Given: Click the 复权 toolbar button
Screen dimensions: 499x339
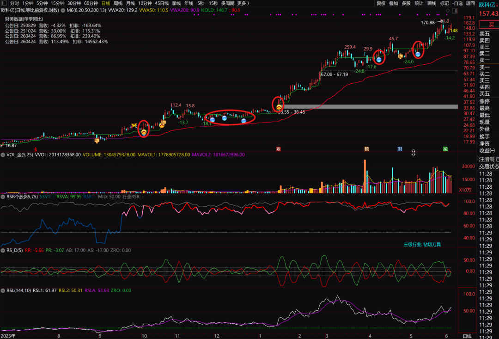Looking at the screenshot, I should coord(381,3).
